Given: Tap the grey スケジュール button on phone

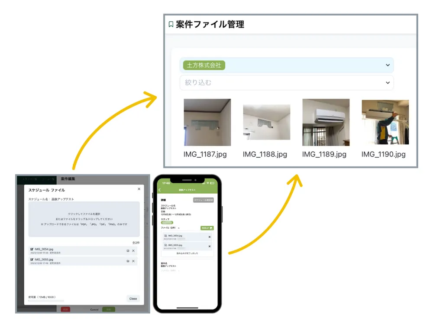Looking at the screenshot, I should [203, 200].
